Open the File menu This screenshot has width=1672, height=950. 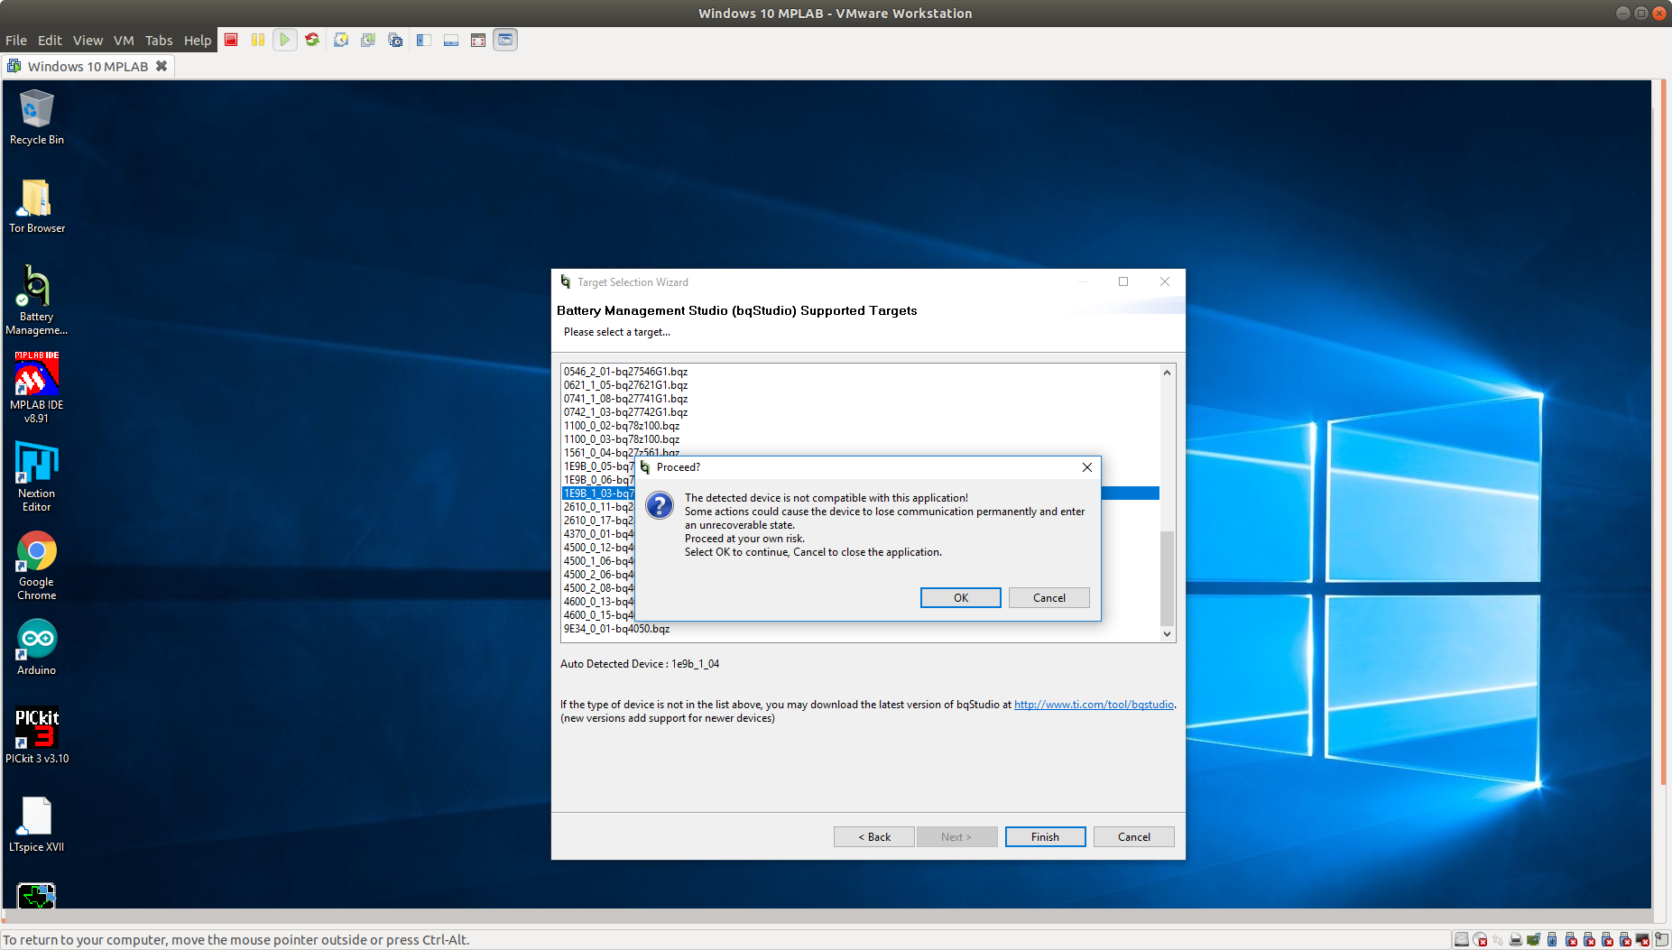tap(16, 40)
